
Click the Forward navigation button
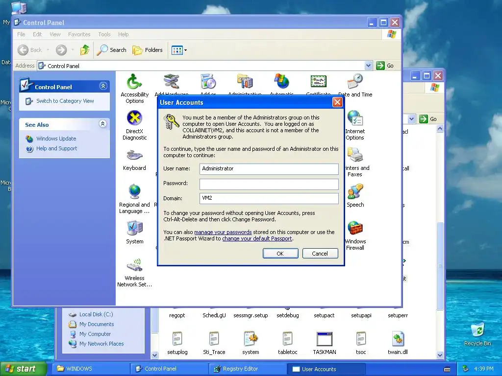tap(61, 50)
